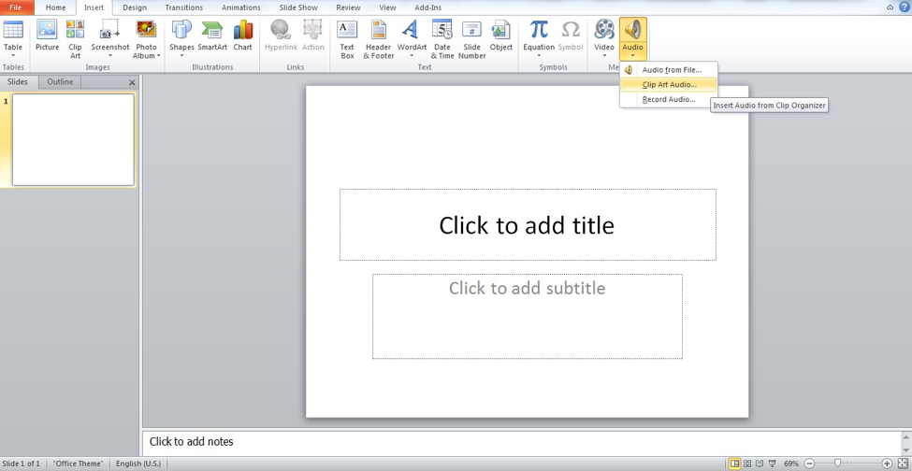Expand the Photo Album dropdown arrow
This screenshot has width=912, height=471.
[158, 56]
